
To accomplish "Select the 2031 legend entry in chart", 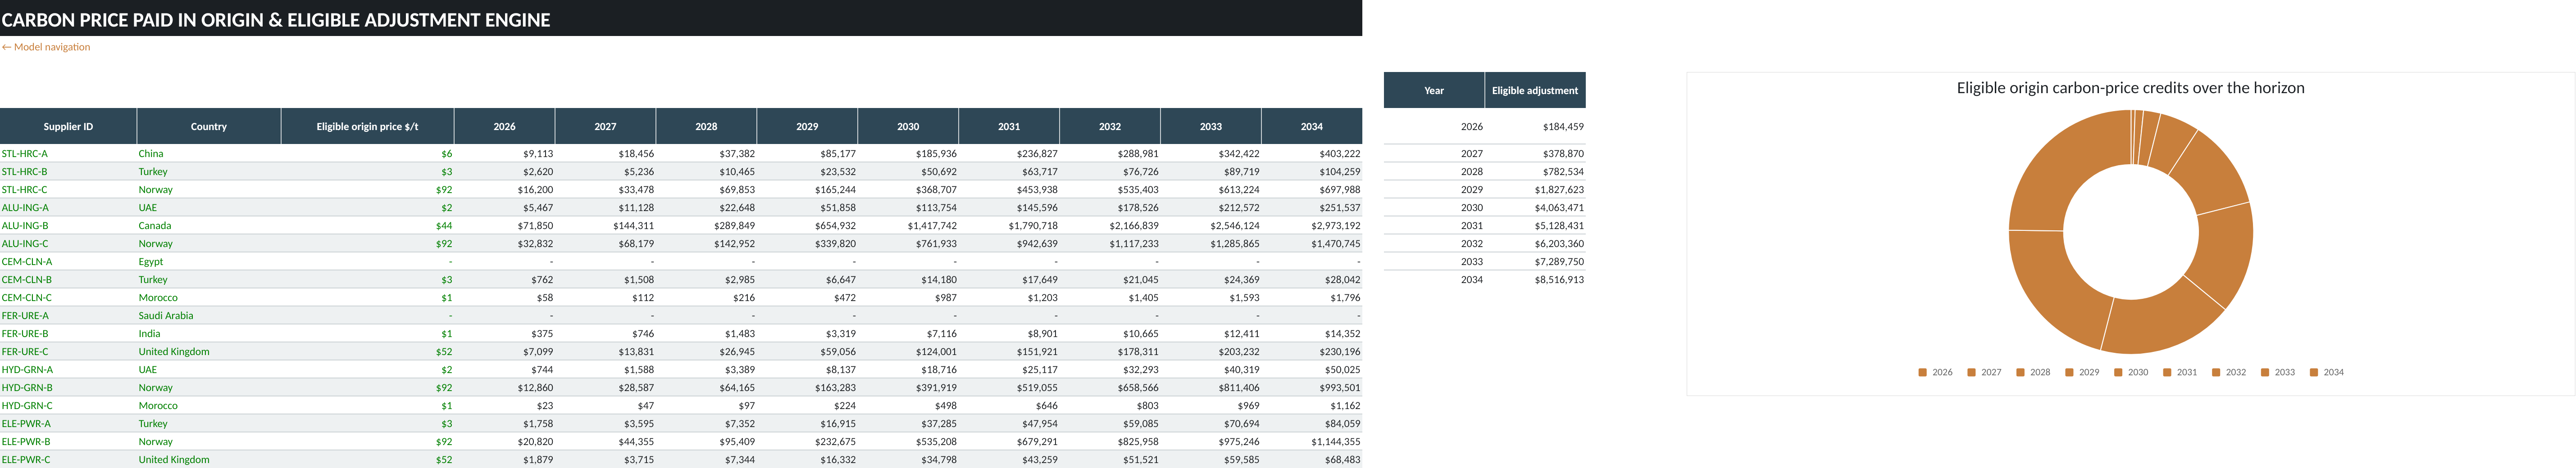I will coord(2180,372).
